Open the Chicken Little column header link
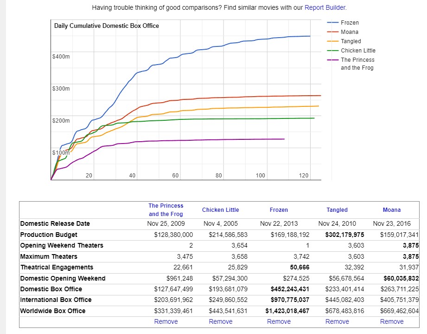The width and height of the screenshot is (427, 334). (x=220, y=210)
